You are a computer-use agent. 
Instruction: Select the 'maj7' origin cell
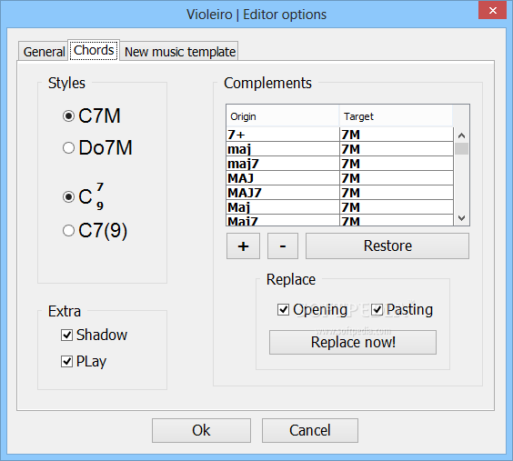pos(283,163)
